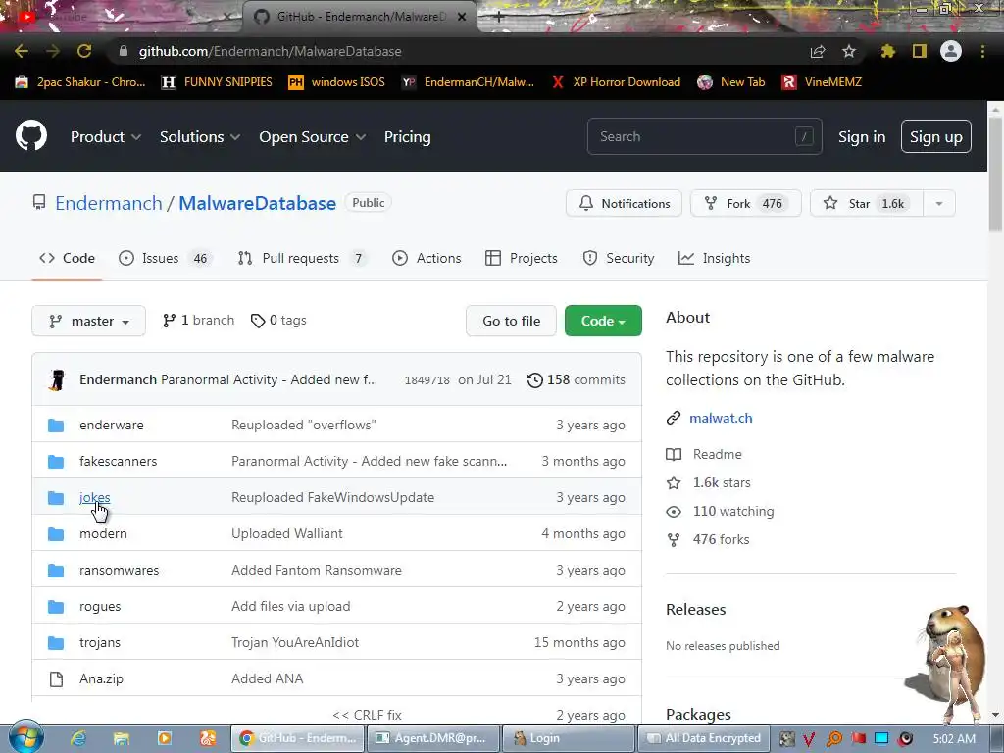Switch to the Login taskbar window

(x=568, y=738)
